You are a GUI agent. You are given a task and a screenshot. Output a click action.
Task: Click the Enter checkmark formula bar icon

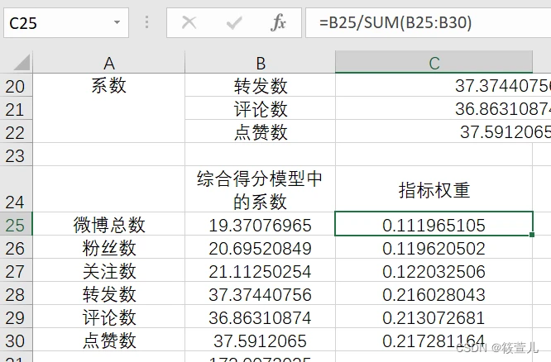(233, 23)
